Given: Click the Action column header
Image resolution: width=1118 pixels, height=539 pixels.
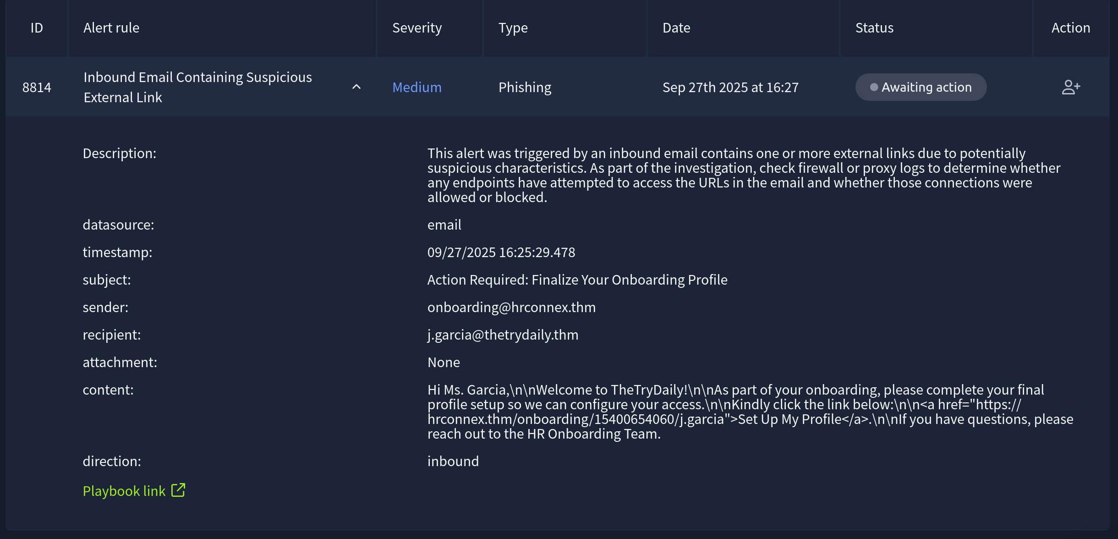Looking at the screenshot, I should 1070,28.
